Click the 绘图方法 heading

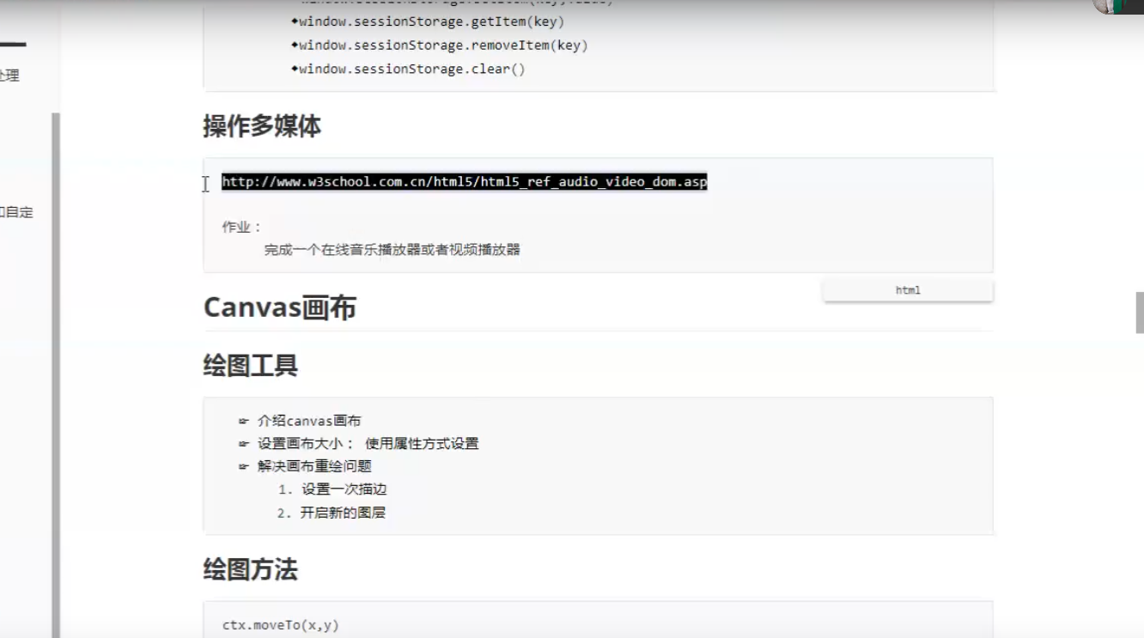250,569
